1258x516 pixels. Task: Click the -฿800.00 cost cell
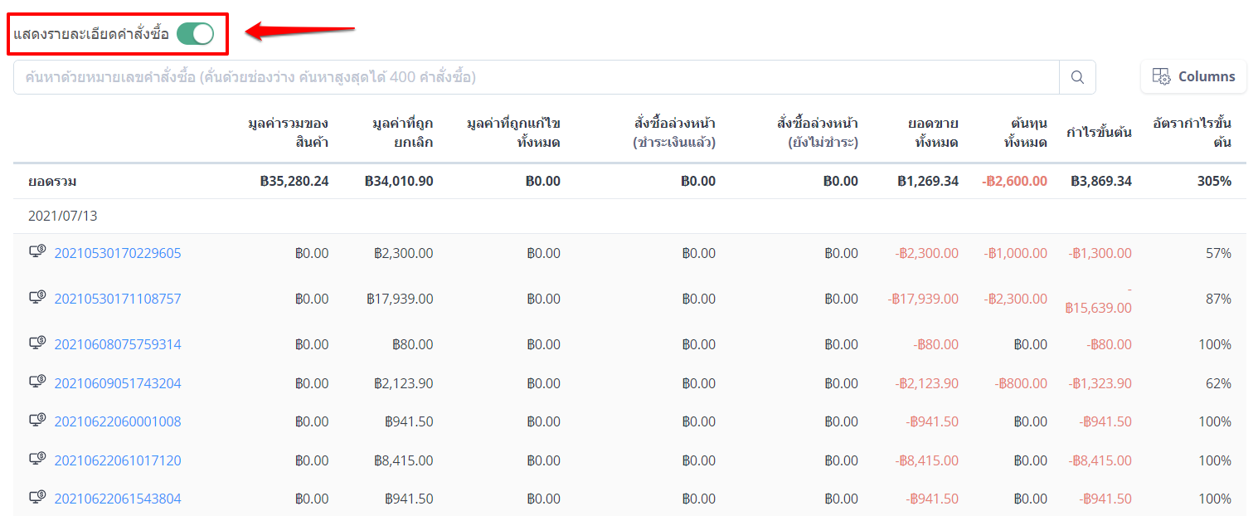tap(1022, 383)
